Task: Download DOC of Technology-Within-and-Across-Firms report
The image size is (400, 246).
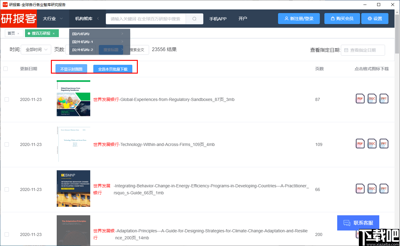Action: (372, 144)
